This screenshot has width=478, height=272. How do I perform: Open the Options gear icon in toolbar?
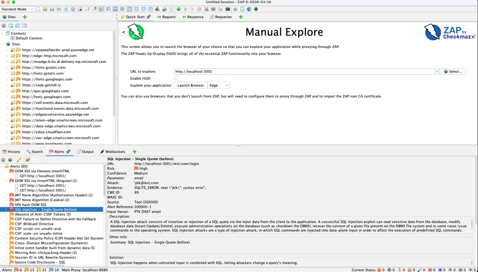[x=73, y=9]
